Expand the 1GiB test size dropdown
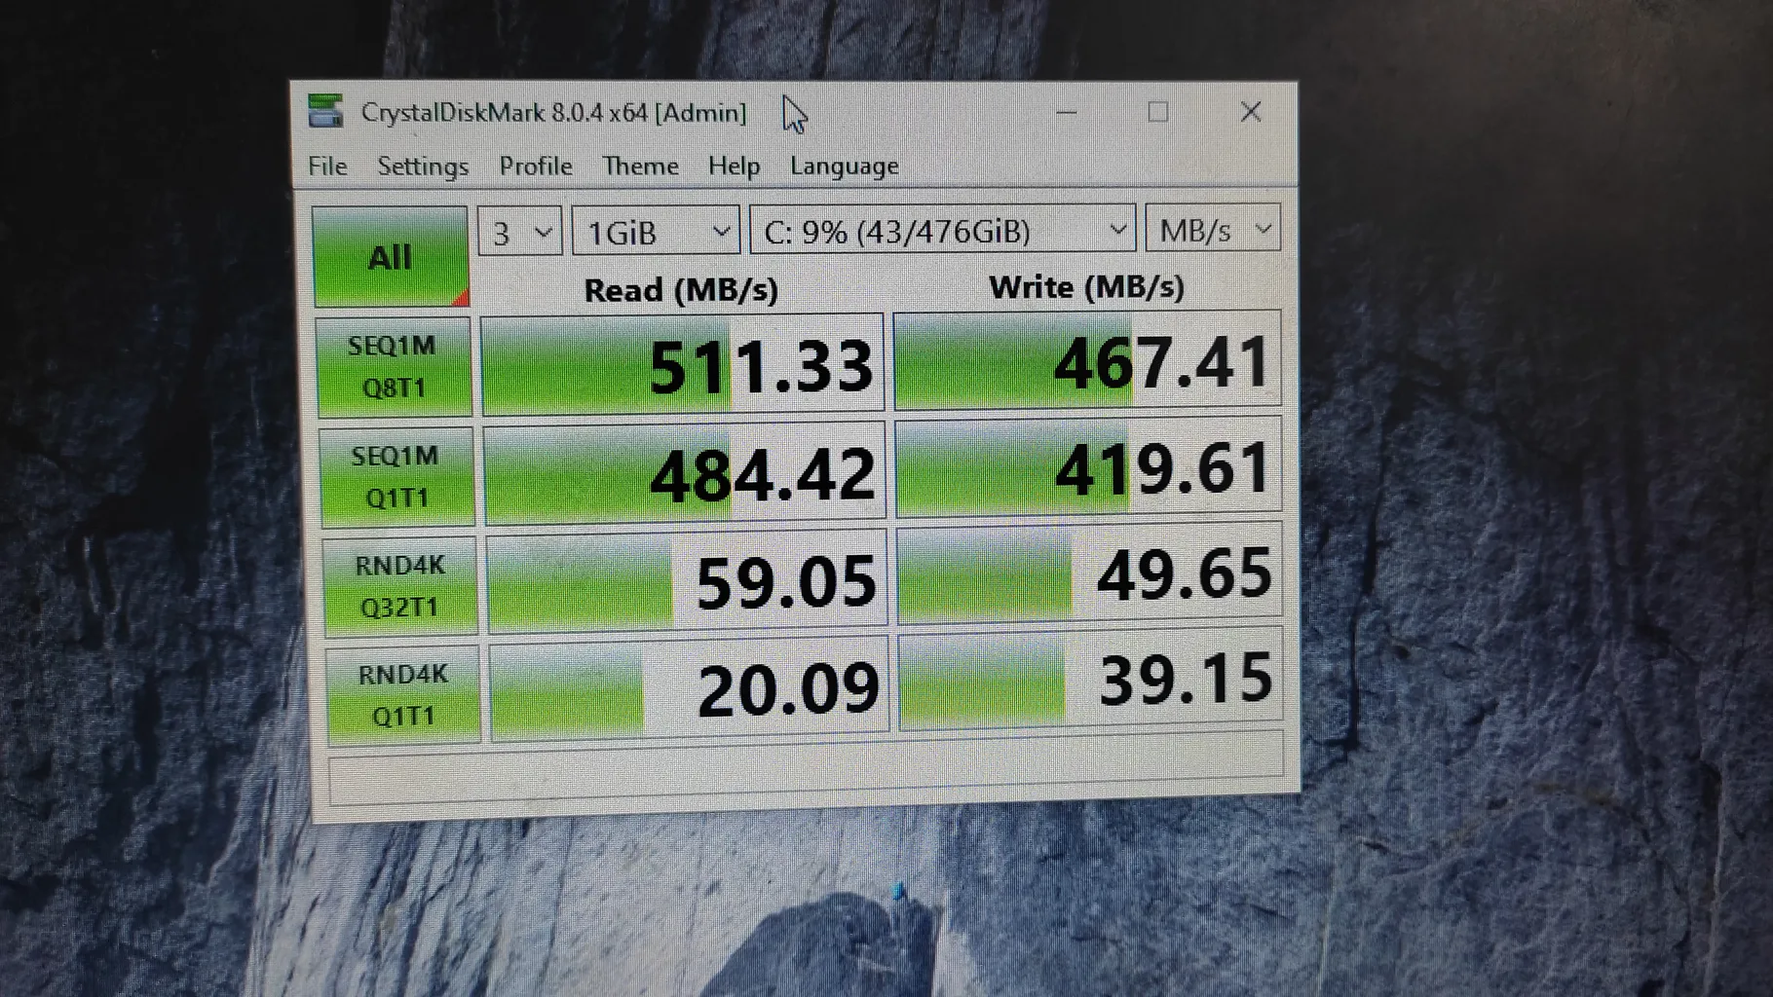The width and height of the screenshot is (1773, 997). (x=656, y=233)
